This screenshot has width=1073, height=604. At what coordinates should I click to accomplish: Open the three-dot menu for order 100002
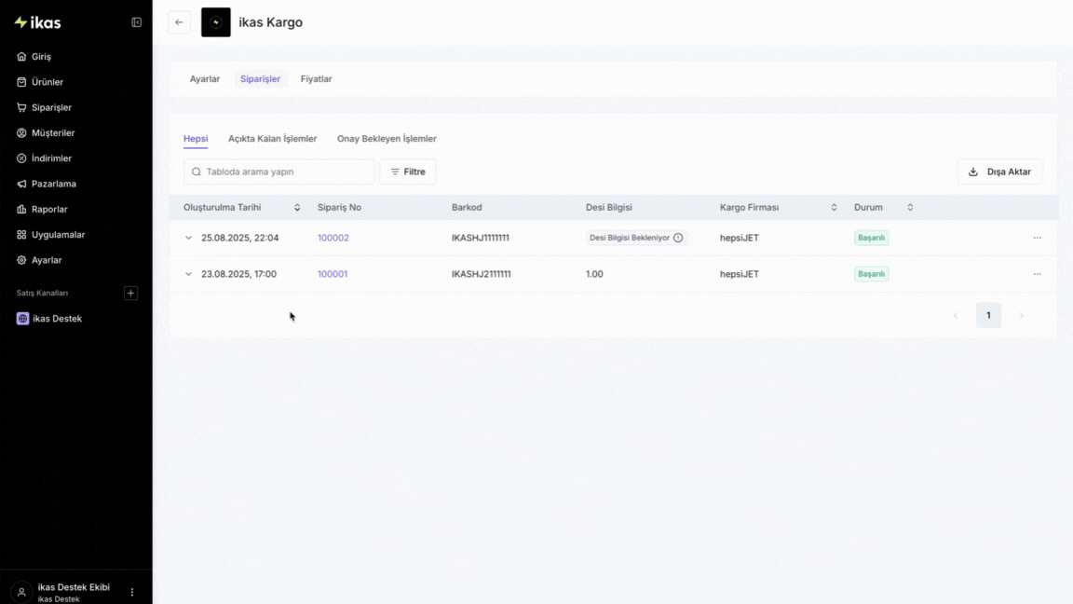[x=1037, y=238]
